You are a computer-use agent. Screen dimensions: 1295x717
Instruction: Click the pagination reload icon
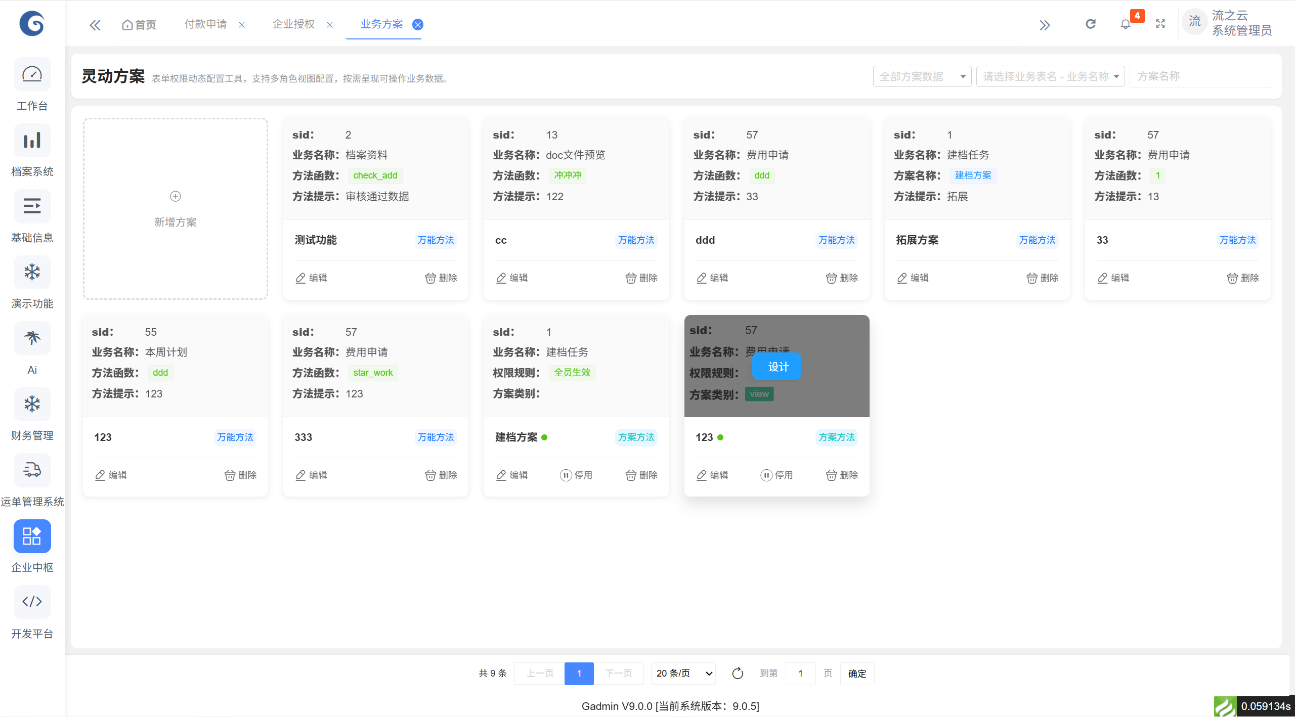click(738, 674)
